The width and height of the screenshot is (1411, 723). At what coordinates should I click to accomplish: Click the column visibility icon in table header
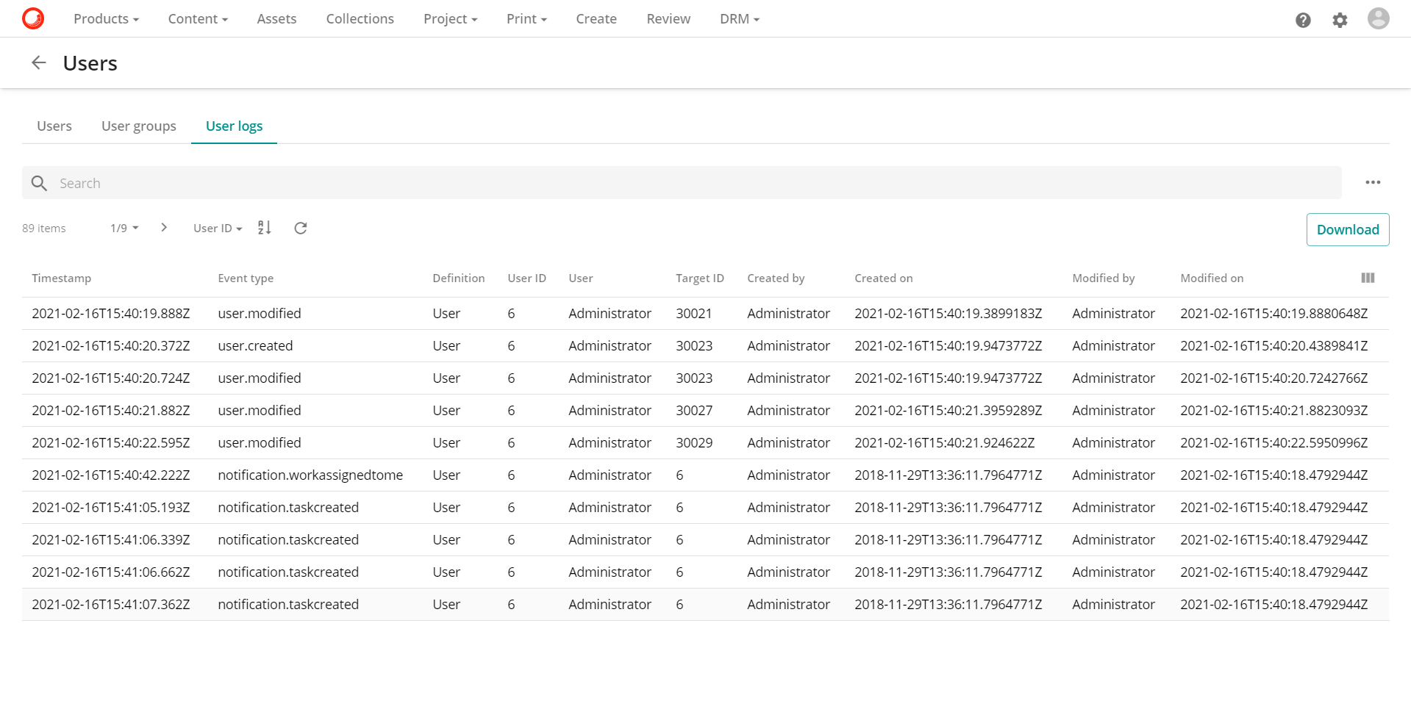[1368, 278]
